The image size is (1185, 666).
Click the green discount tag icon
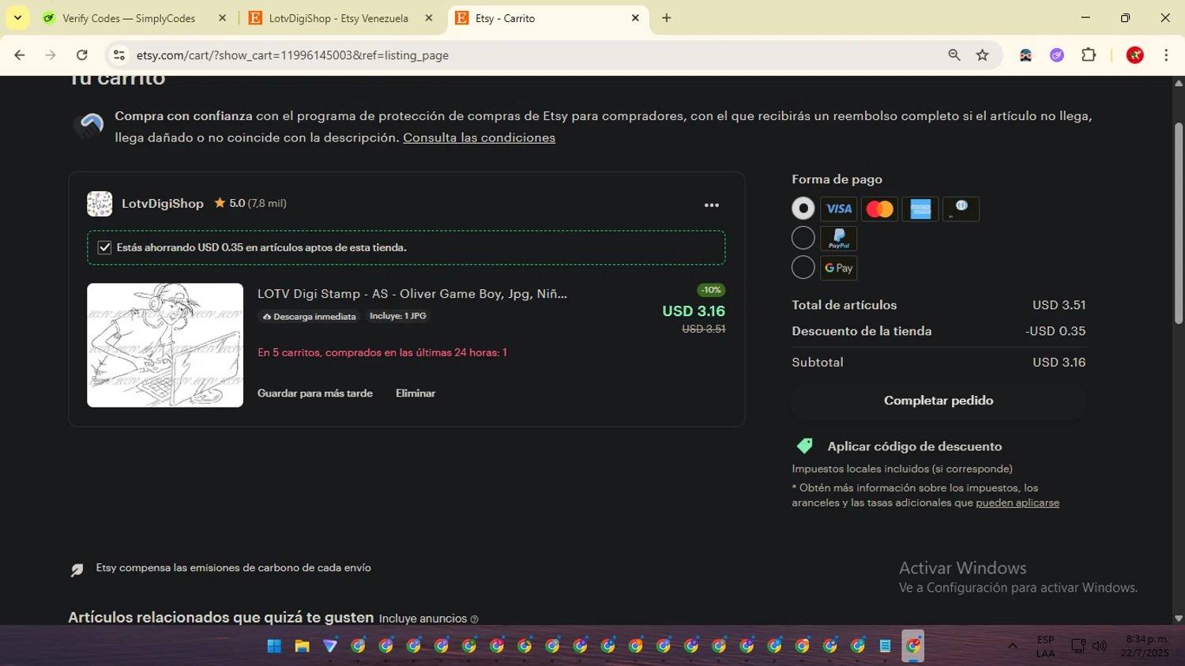click(805, 446)
